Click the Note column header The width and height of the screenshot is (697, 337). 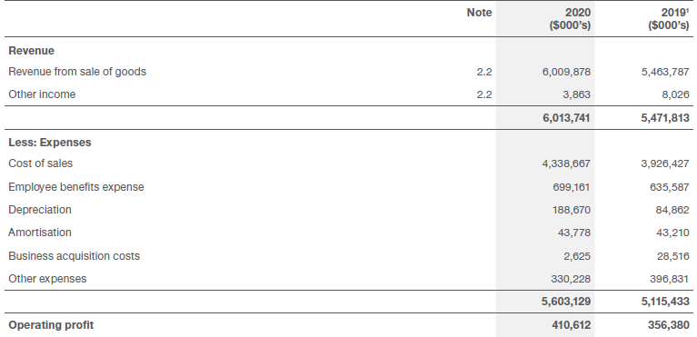[479, 13]
